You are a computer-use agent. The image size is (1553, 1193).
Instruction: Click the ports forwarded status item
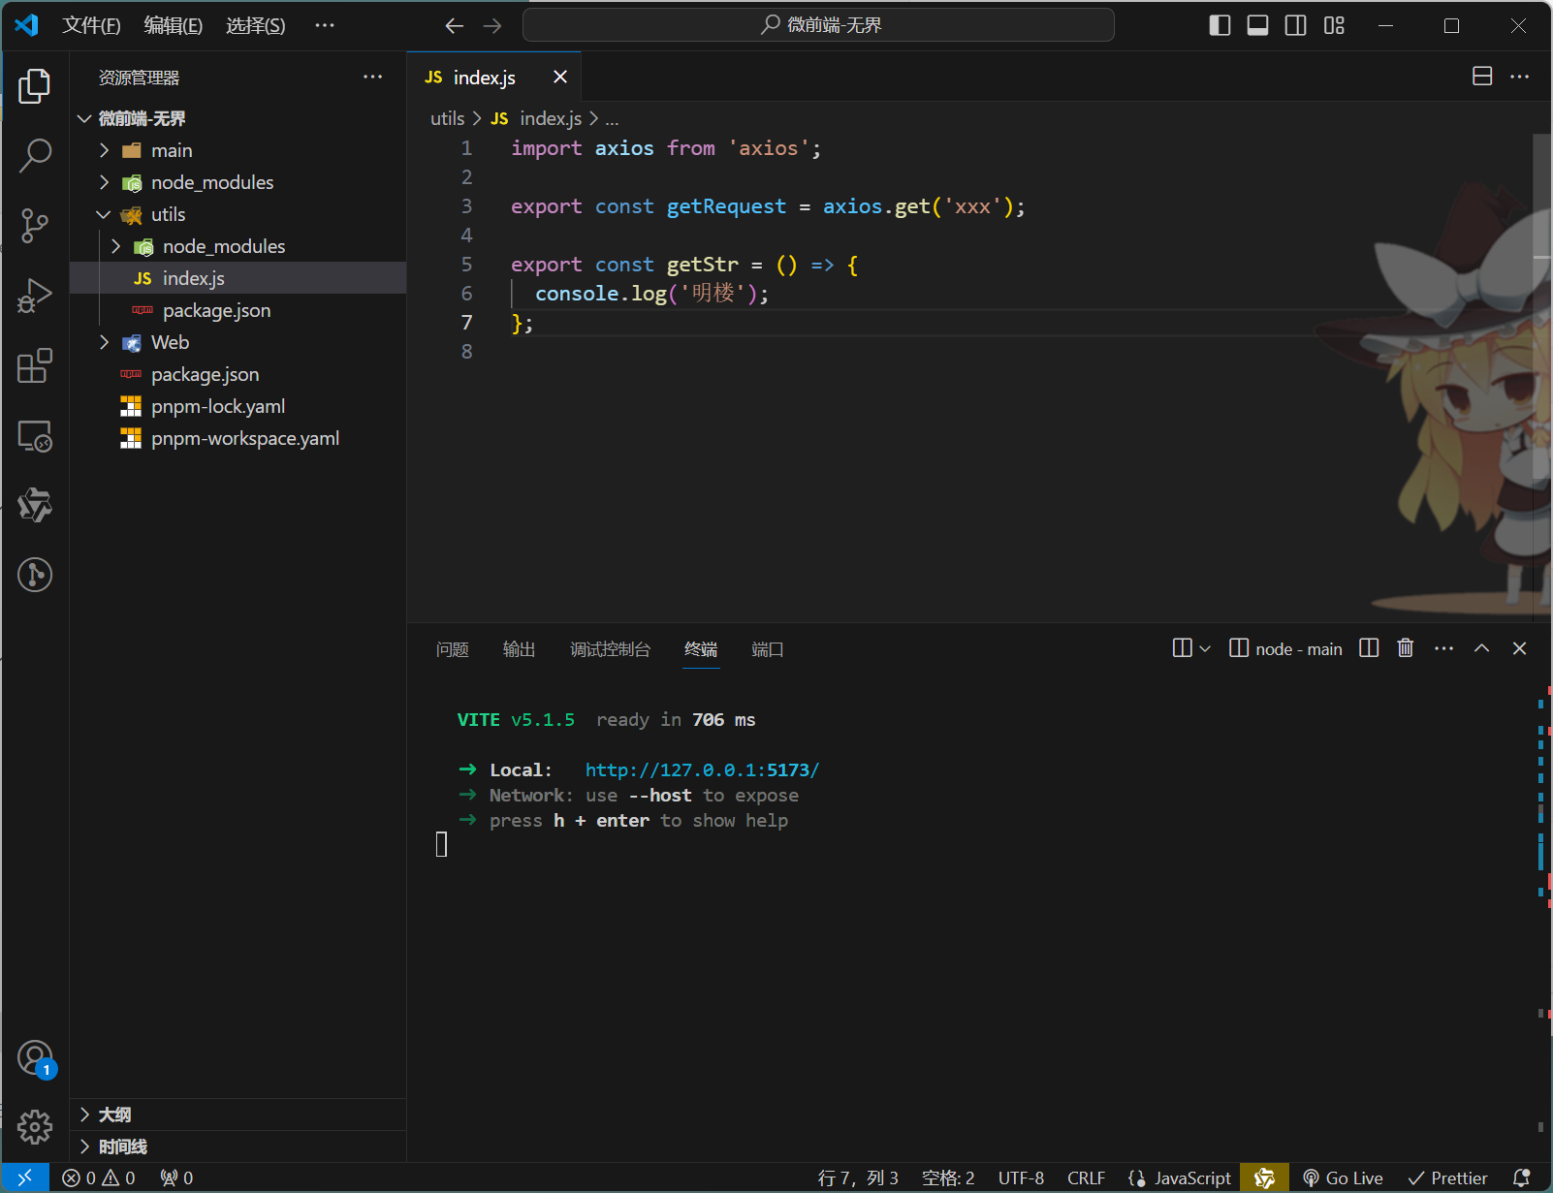click(176, 1177)
